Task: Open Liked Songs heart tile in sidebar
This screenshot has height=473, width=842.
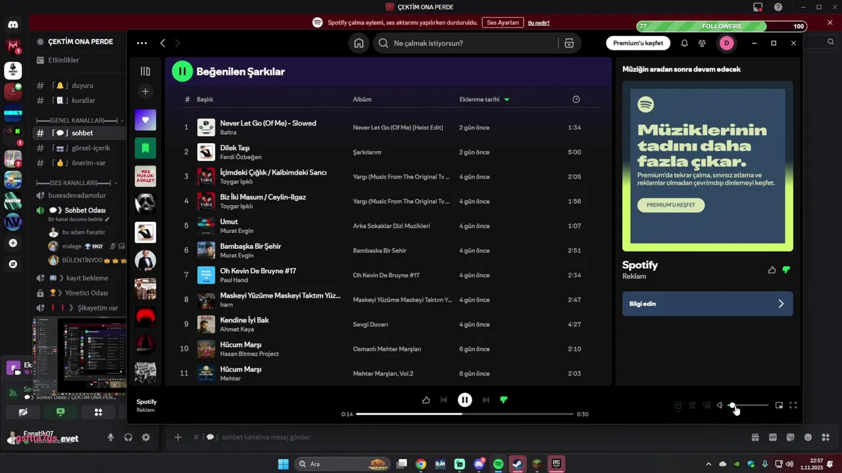Action: tap(145, 120)
